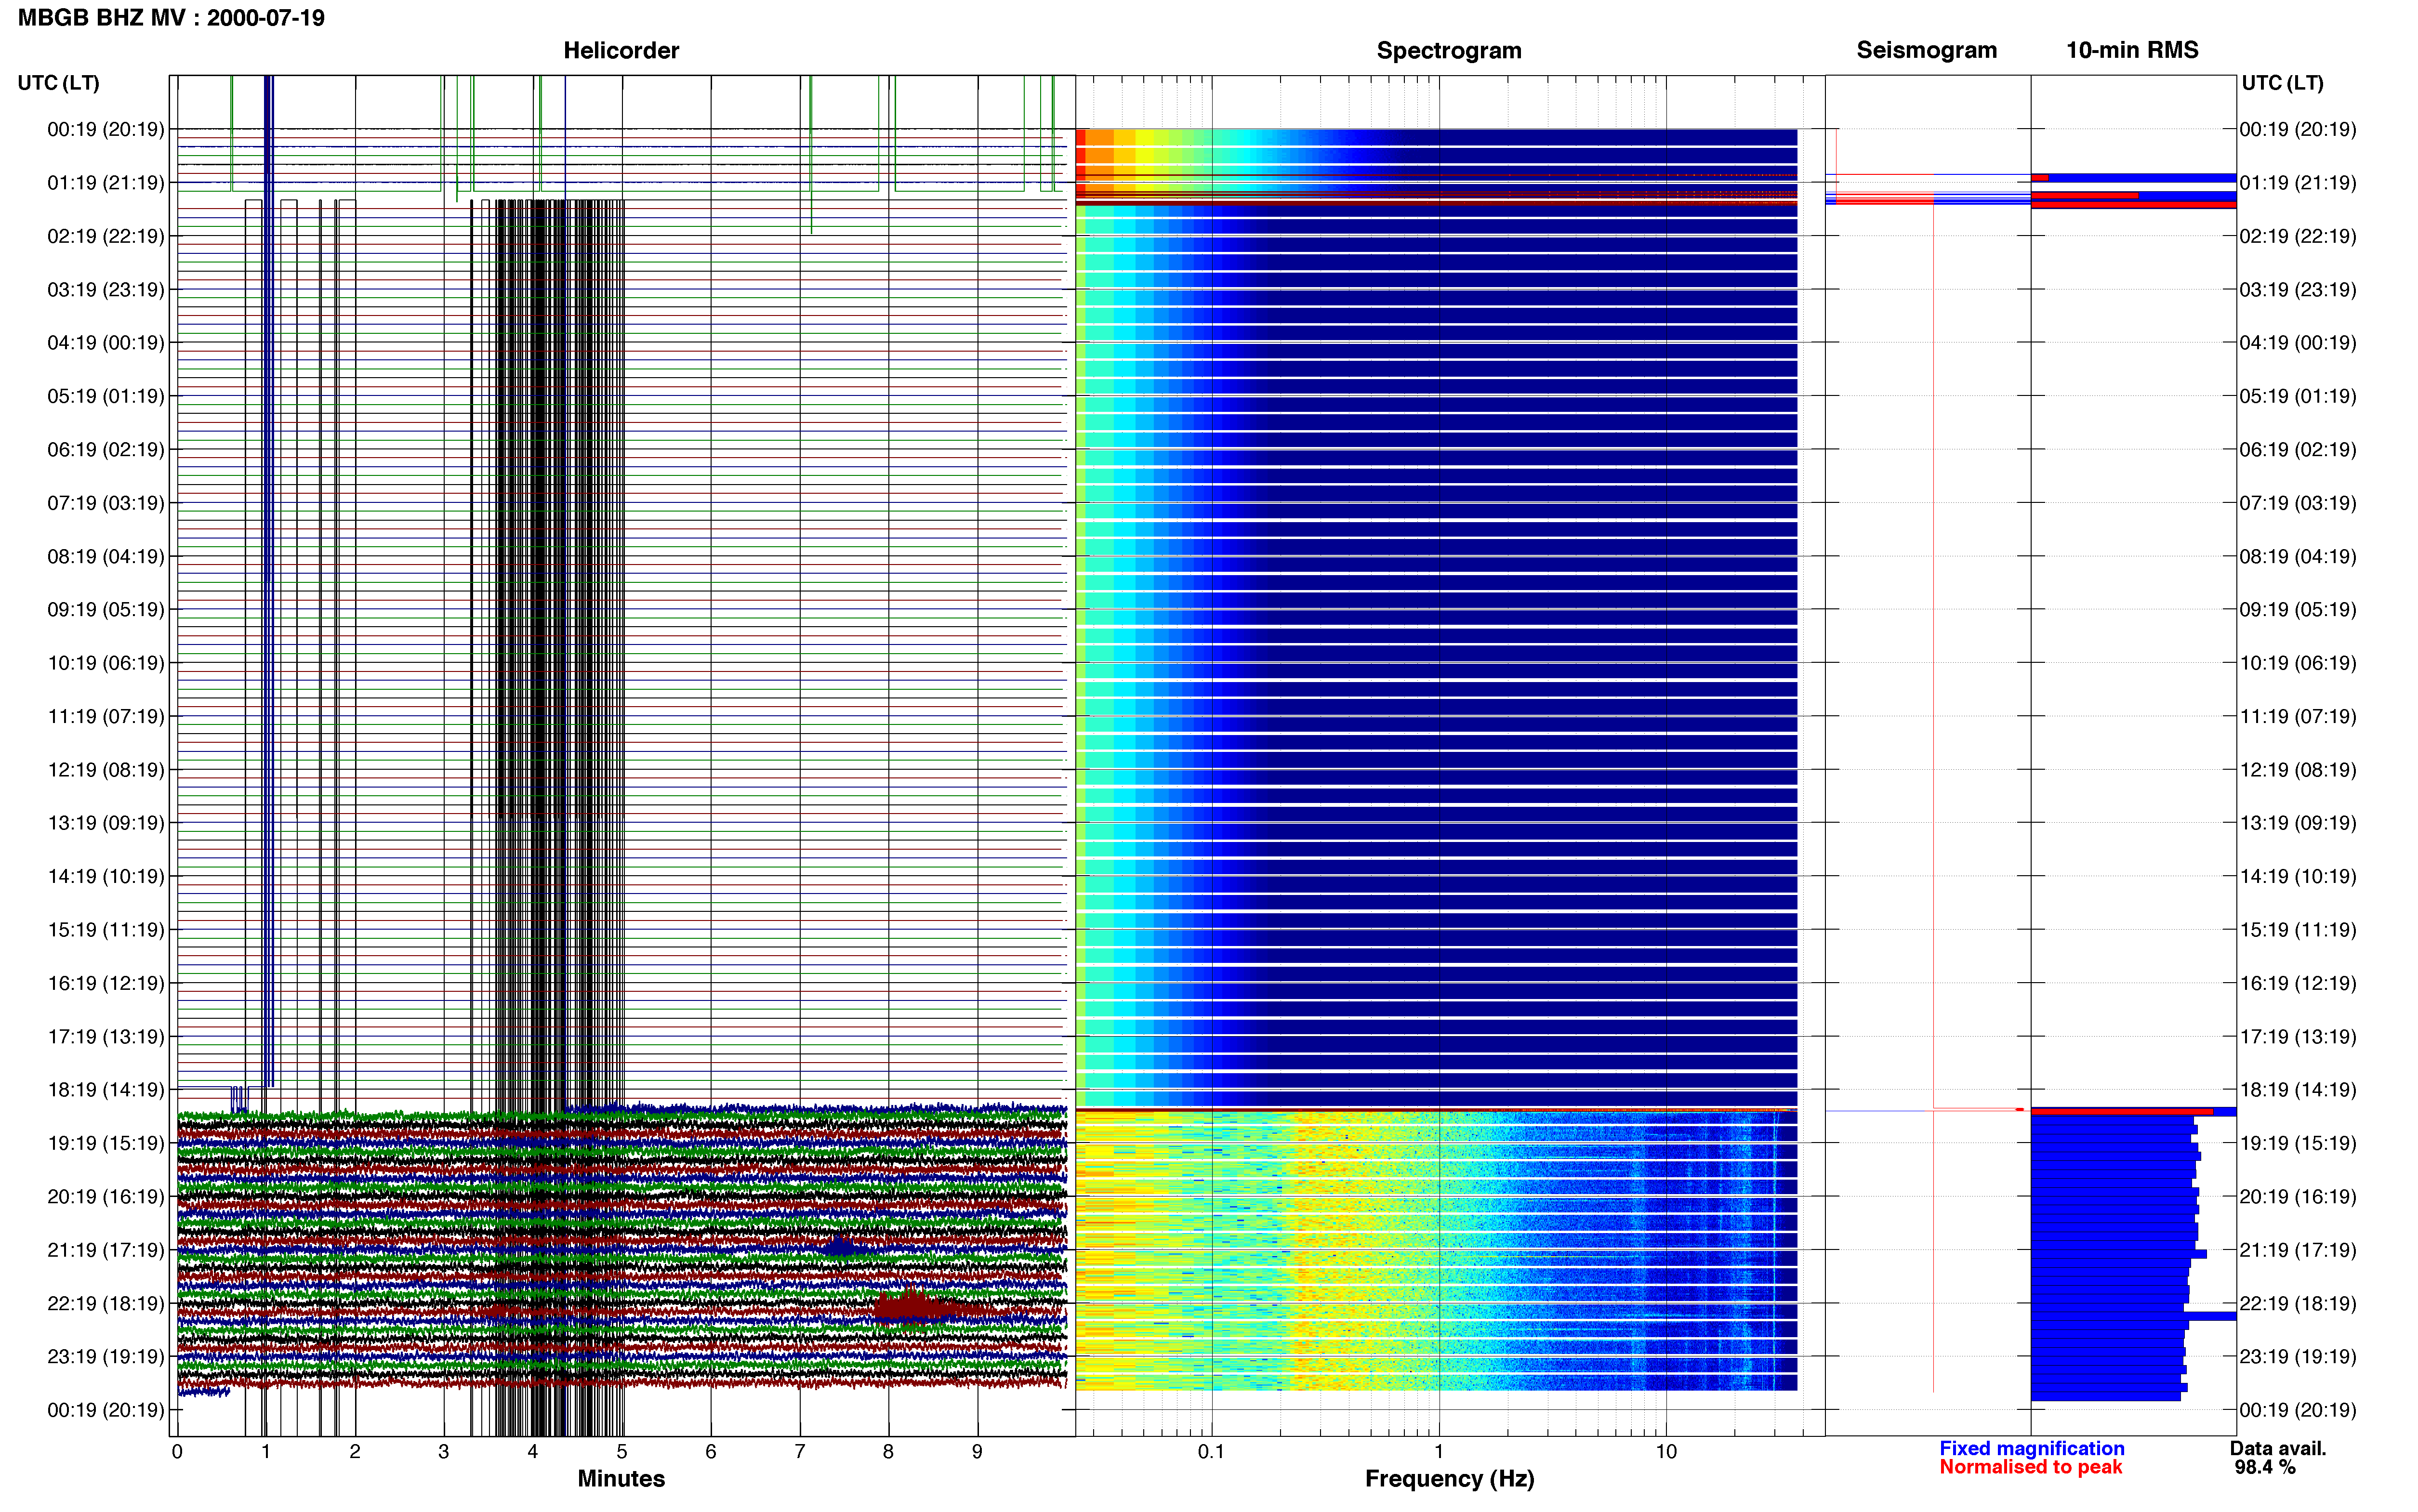
Task: Click right time label '03:19 (23:19)'
Action: [2298, 290]
